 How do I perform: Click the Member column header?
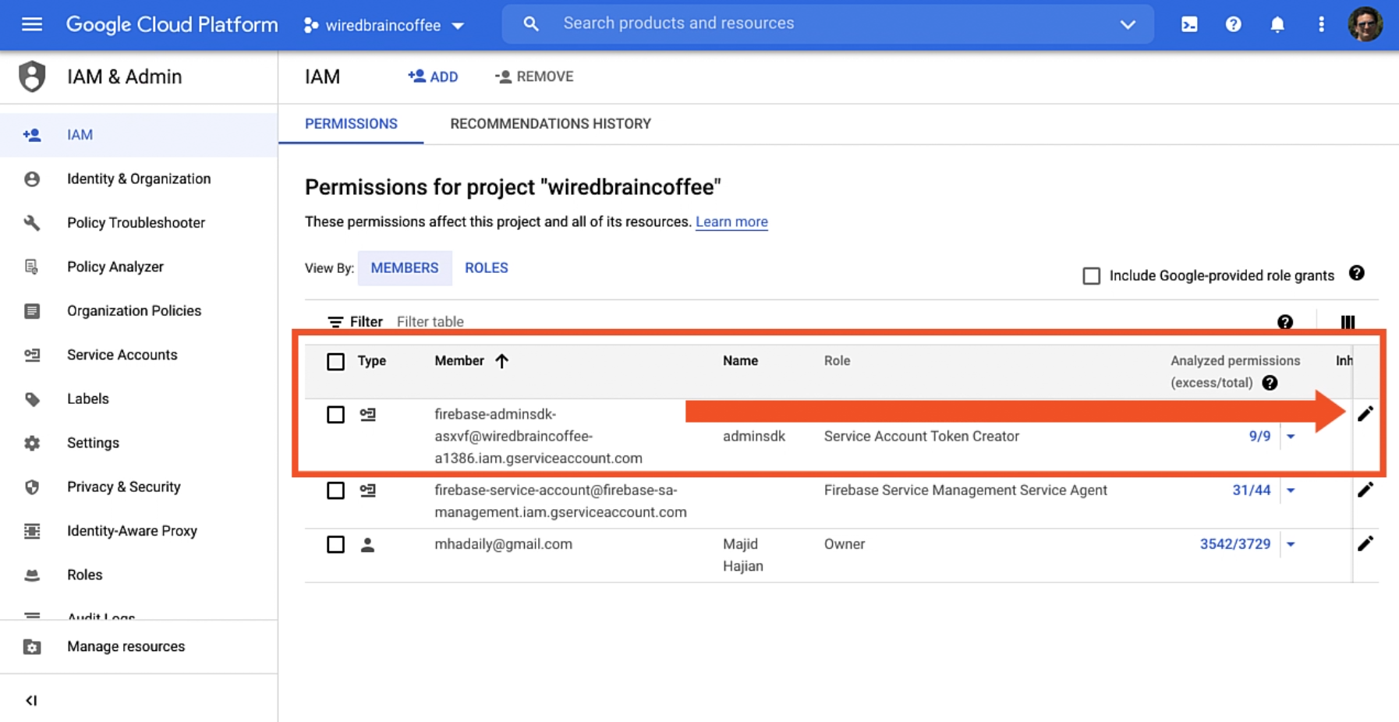click(x=459, y=361)
